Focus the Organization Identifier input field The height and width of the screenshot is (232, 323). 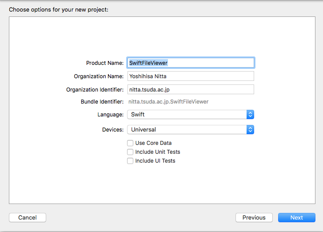coord(191,89)
